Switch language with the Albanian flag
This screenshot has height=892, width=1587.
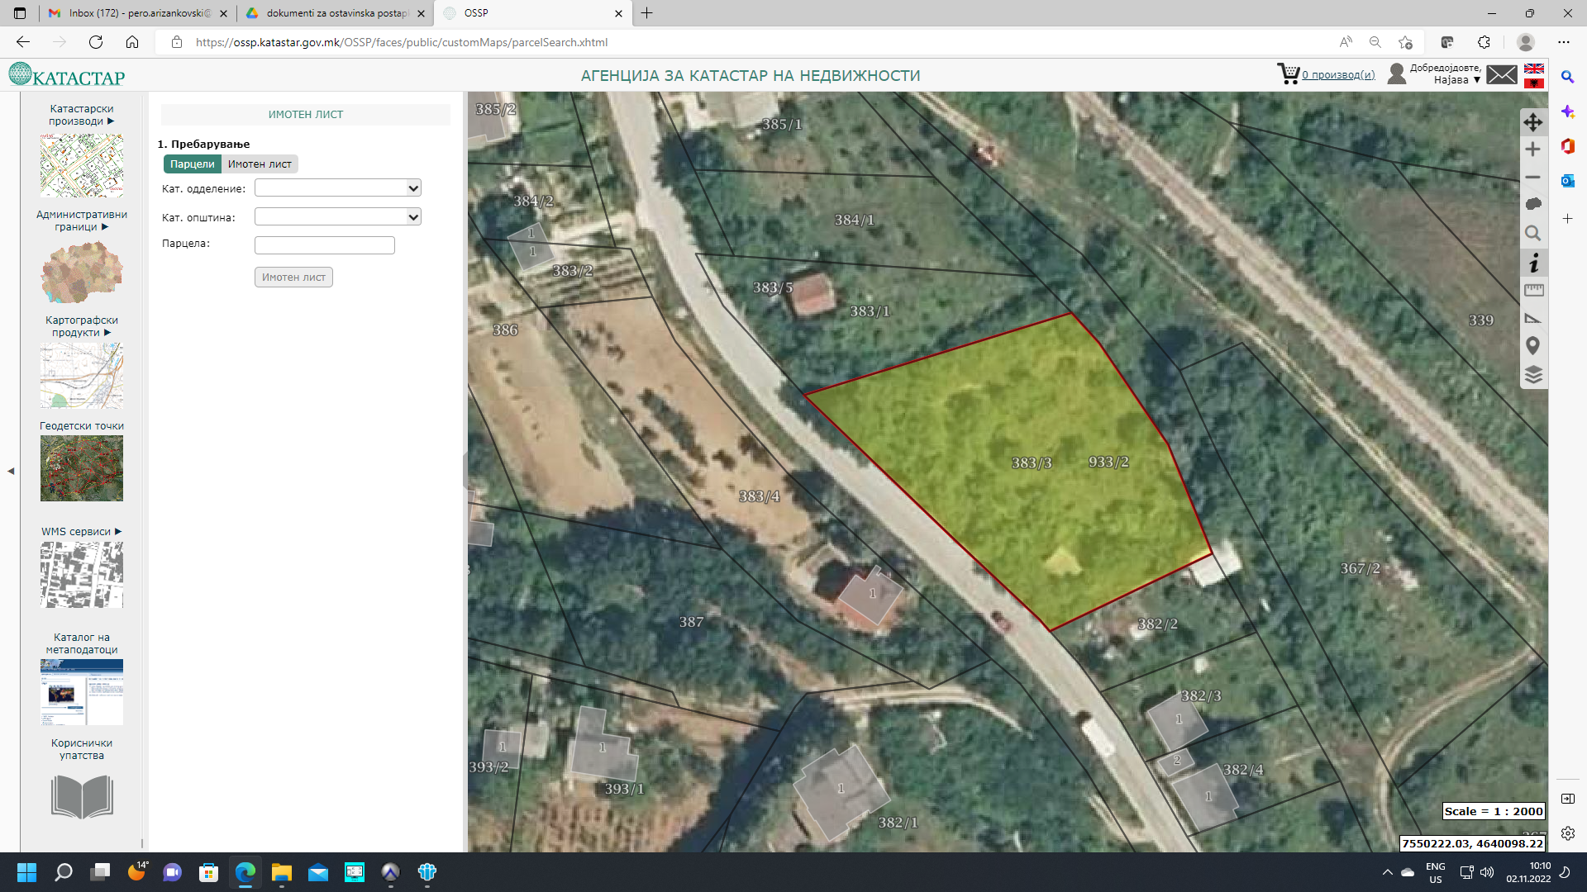[x=1534, y=83]
